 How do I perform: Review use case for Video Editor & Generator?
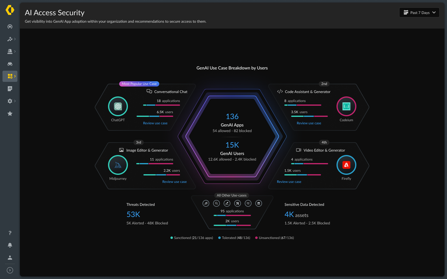pos(289,182)
